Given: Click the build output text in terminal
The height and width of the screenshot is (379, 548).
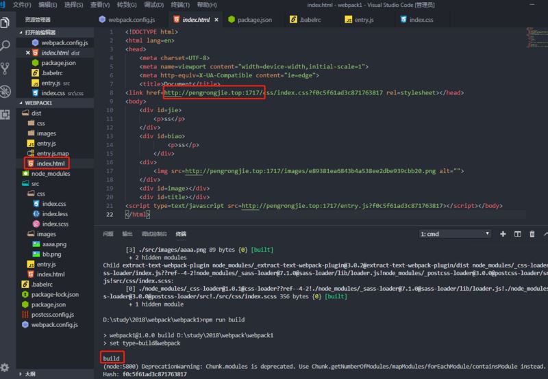Looking at the screenshot, I should click(x=112, y=358).
